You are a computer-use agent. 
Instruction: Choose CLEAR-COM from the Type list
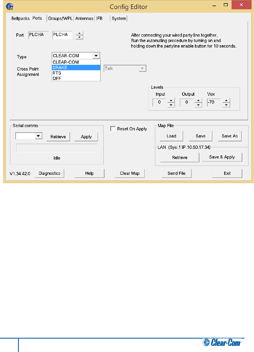pos(76,62)
